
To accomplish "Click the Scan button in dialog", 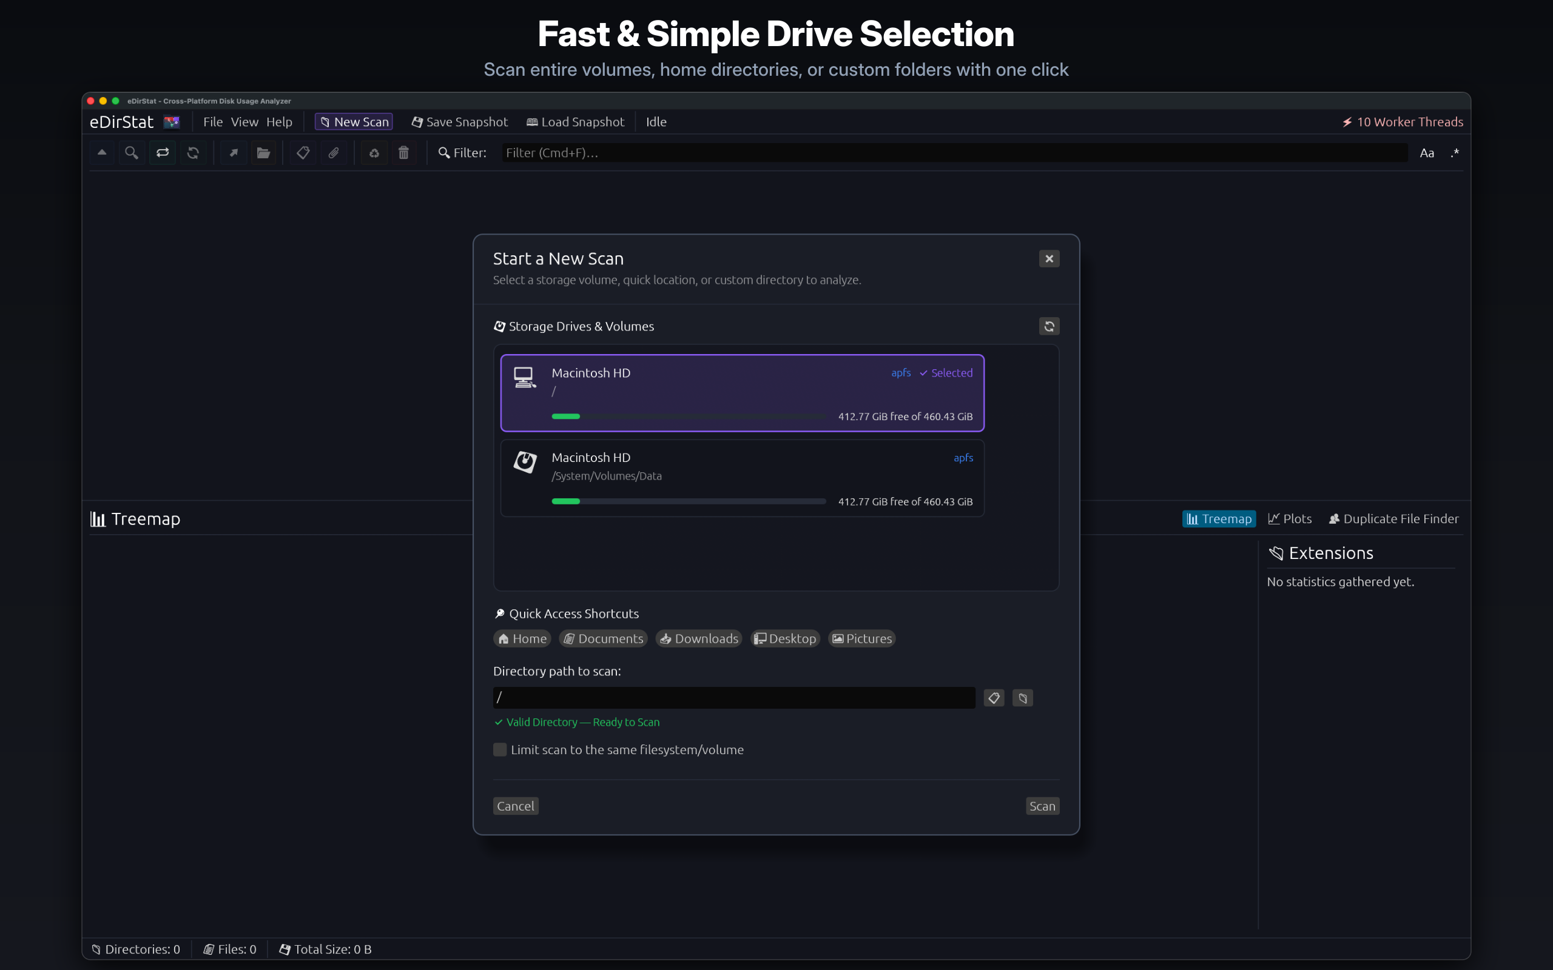I will click(x=1042, y=806).
